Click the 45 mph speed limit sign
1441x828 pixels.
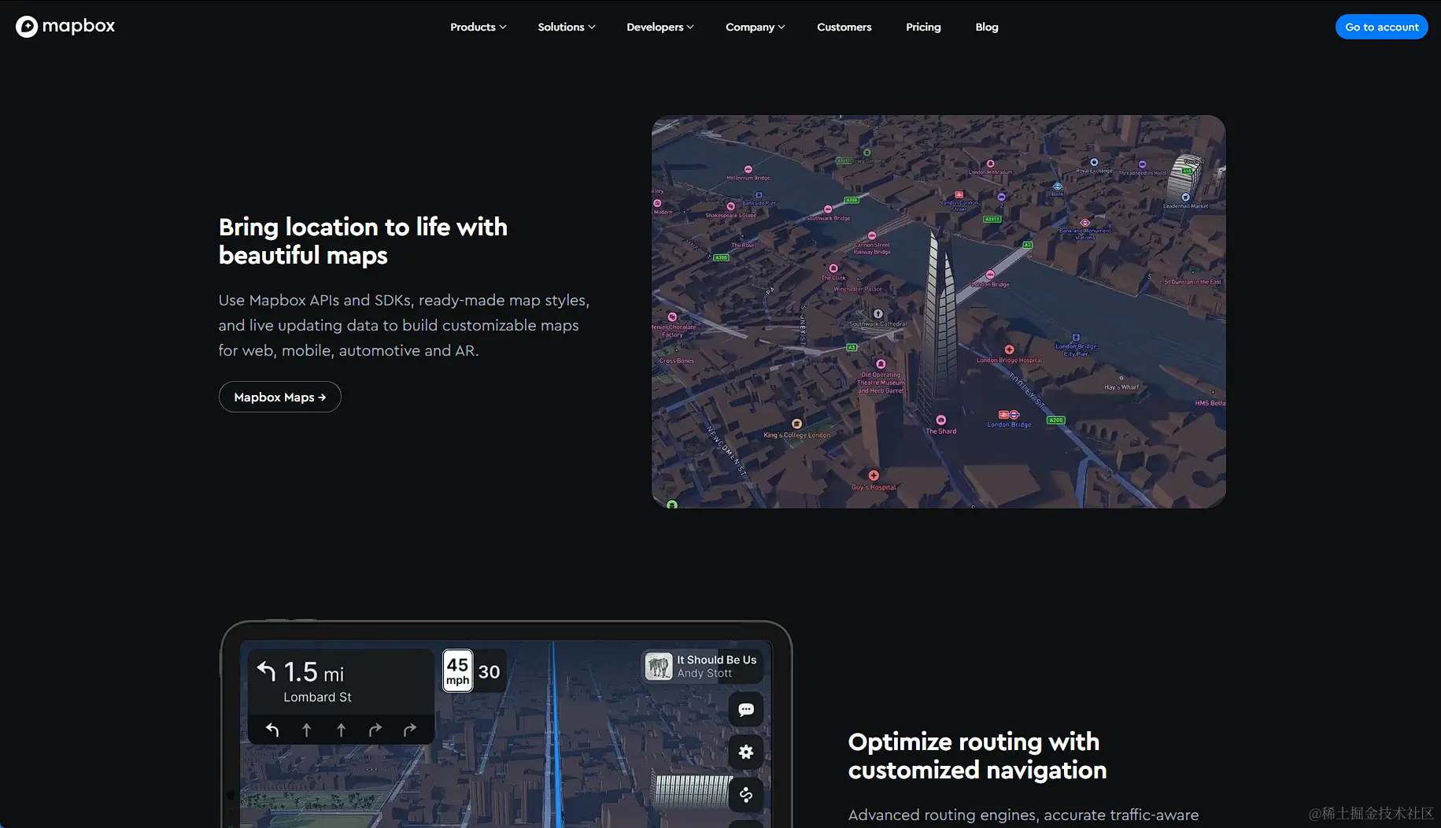[x=457, y=671]
